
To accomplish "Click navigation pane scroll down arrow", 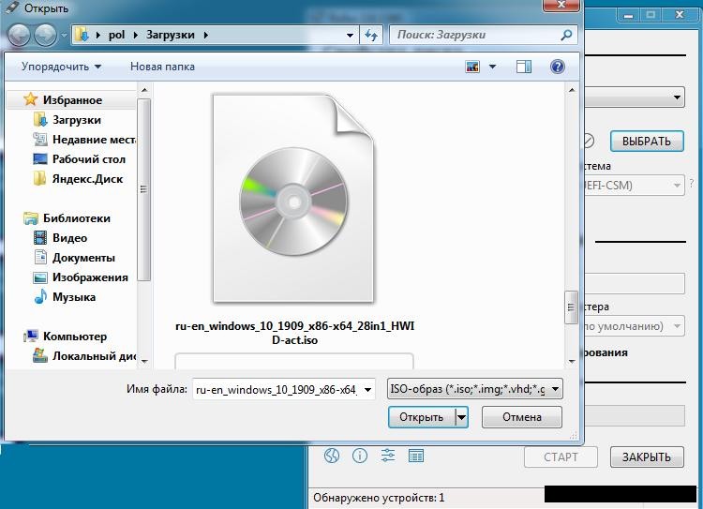I will (x=144, y=361).
